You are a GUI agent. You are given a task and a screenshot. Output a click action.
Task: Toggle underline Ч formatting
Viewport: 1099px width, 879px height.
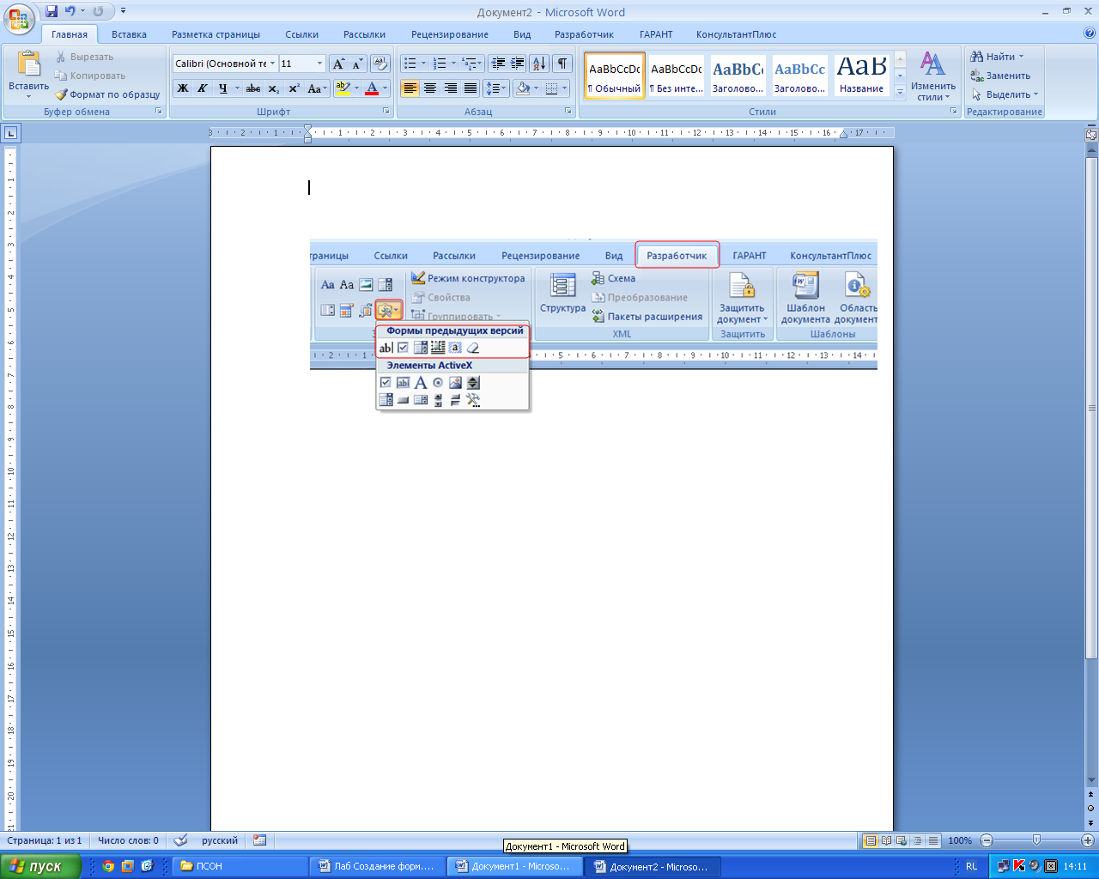pos(222,88)
